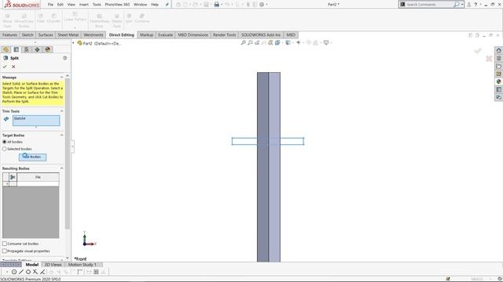Open the Design Library in task pane
This screenshot has width=503, height=282.
tap(498, 58)
